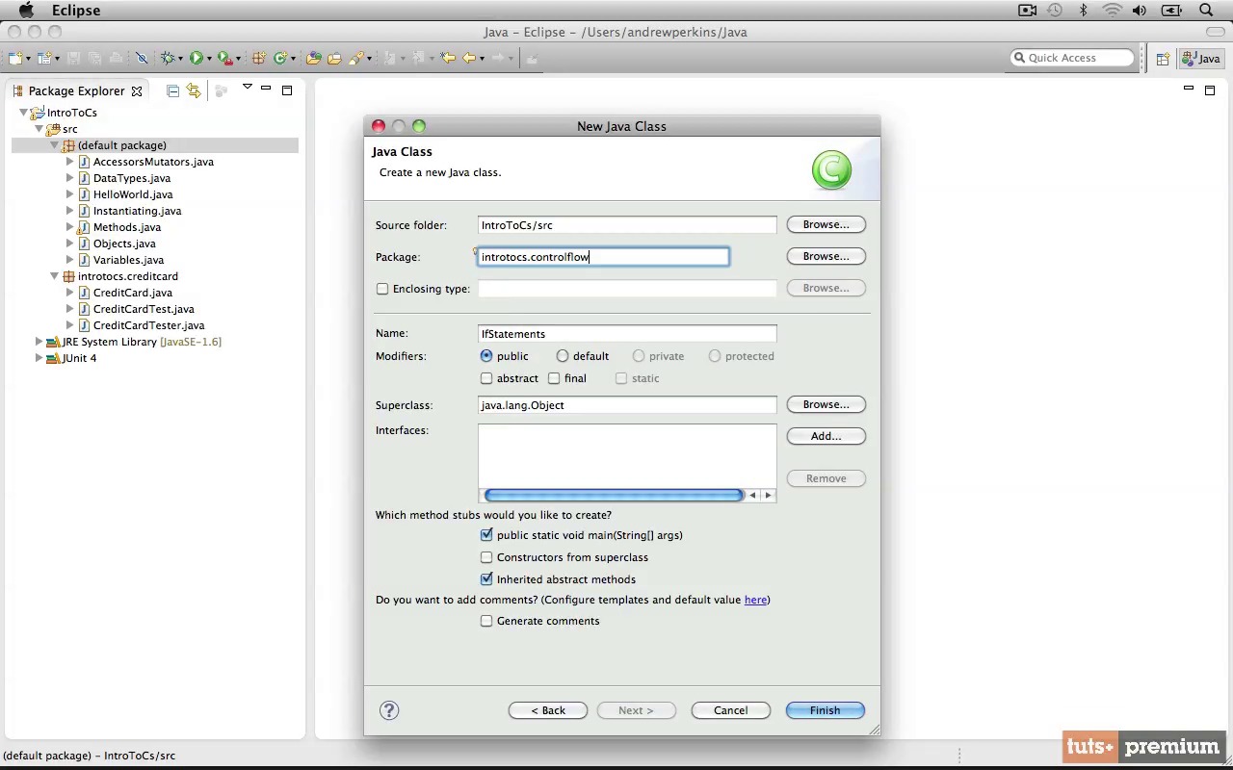Enable the abstract modifier checkbox
The width and height of the screenshot is (1233, 770).
point(486,378)
